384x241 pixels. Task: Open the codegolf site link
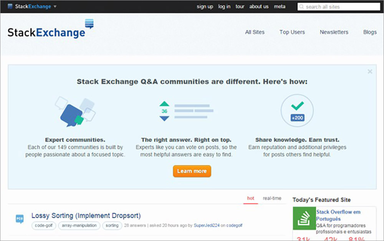click(x=234, y=226)
